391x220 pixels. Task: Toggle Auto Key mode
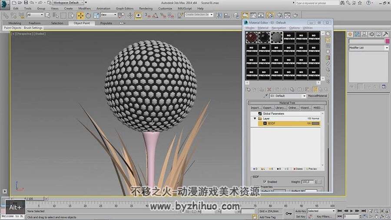pyautogui.click(x=301, y=211)
